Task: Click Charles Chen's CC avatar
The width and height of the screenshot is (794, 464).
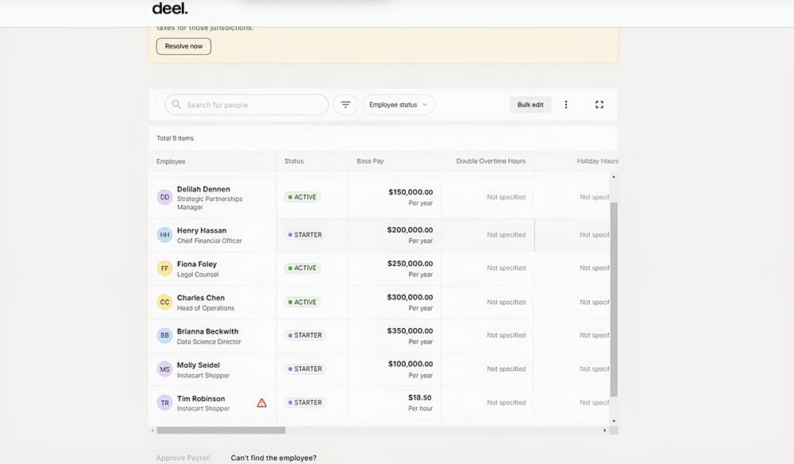Action: tap(164, 302)
